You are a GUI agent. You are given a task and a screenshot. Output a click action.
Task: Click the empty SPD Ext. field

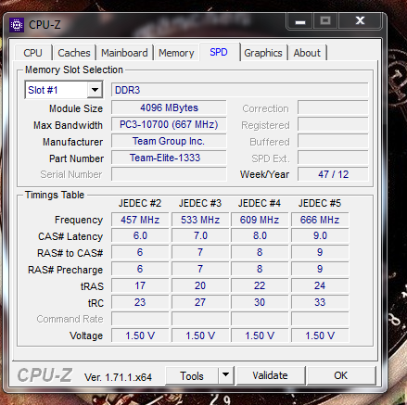click(x=333, y=158)
